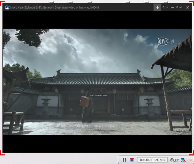This screenshot has width=194, height=164.
Task: Open the audio source dropdown arrow
Action: [x=178, y=160]
